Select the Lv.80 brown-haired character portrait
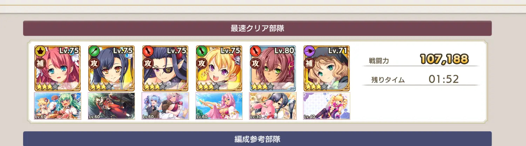The image size is (526, 146). tap(273, 68)
